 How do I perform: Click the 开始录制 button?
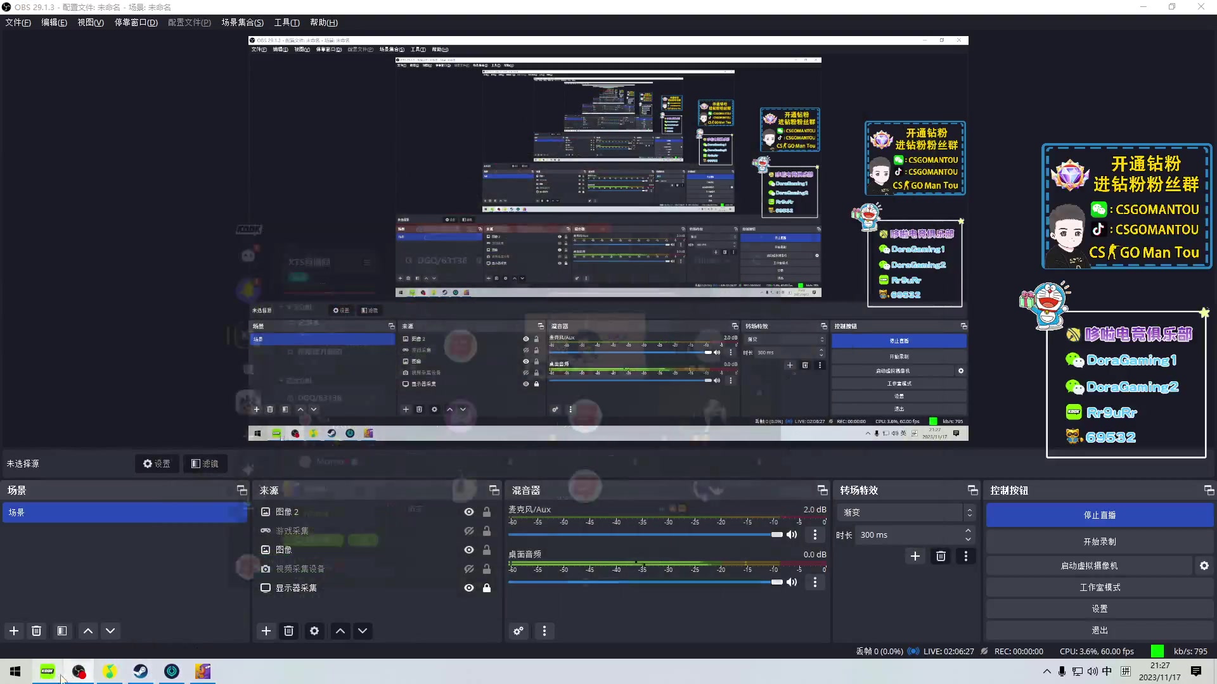(1099, 541)
